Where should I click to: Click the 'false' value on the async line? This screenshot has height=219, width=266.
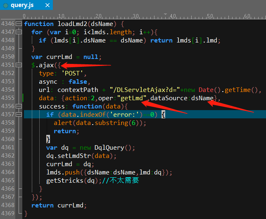click(x=78, y=82)
